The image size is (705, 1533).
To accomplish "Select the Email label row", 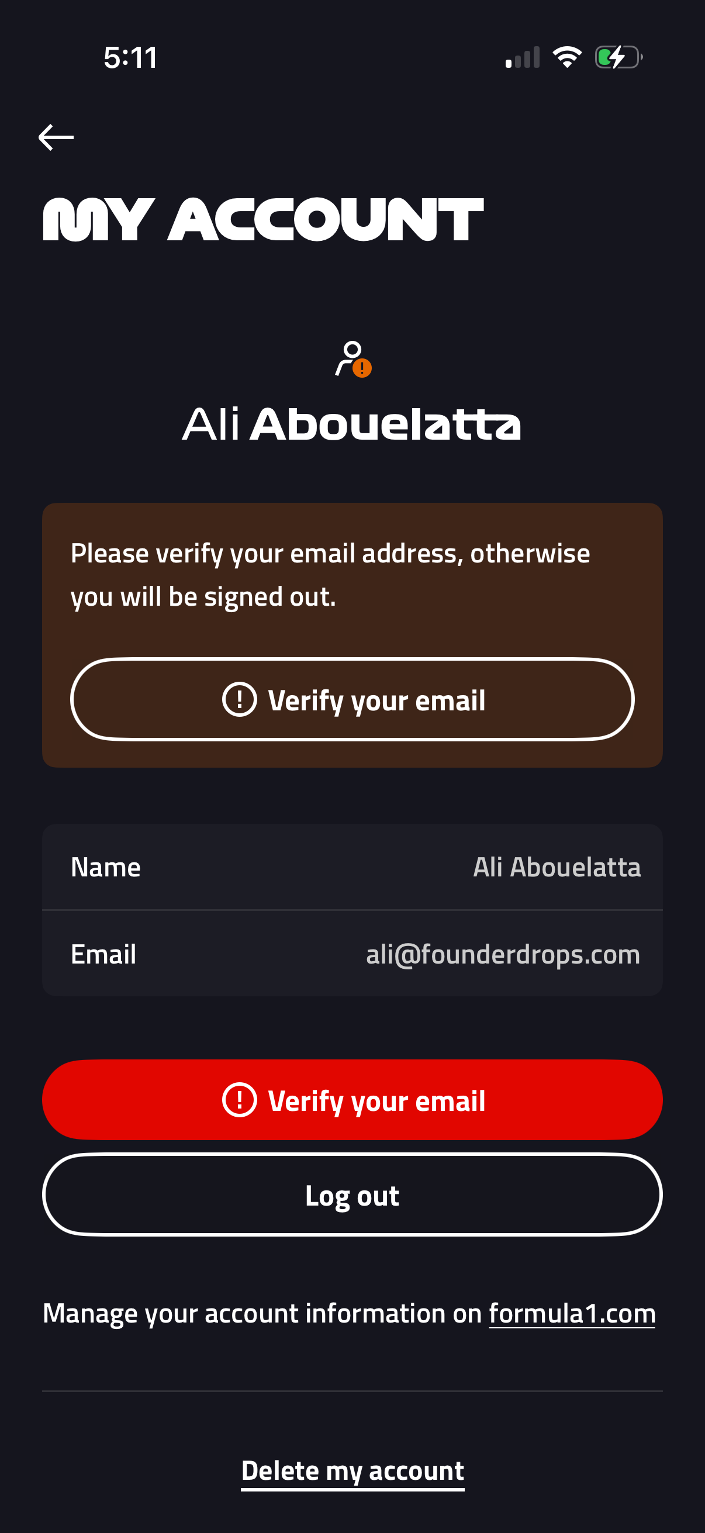I will point(103,954).
